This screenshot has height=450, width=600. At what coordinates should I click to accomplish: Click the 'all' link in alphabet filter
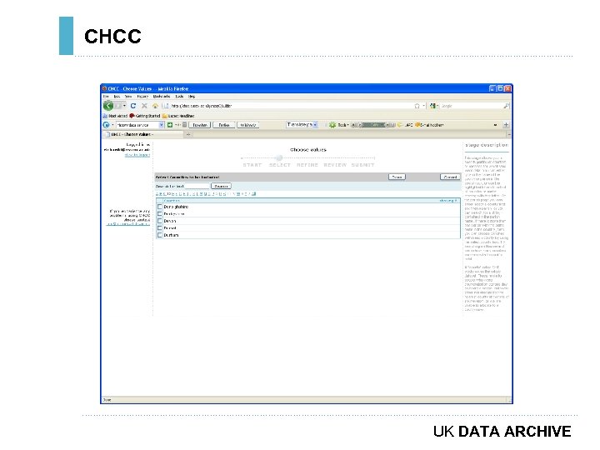[253, 194]
